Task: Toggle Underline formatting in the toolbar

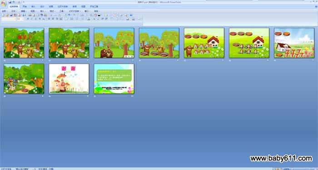Action: 36,19
